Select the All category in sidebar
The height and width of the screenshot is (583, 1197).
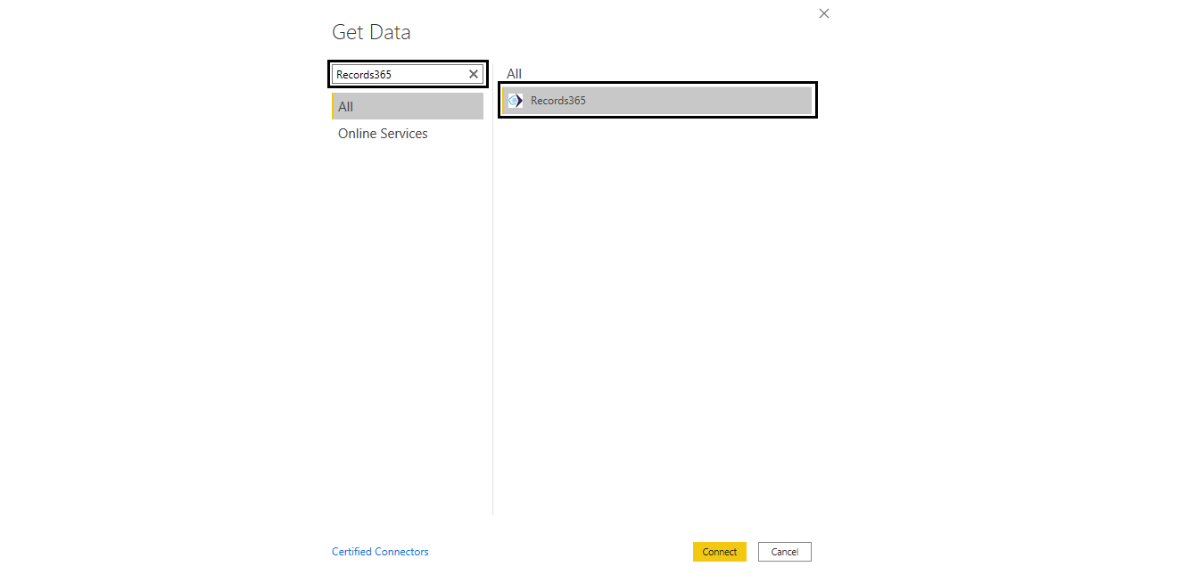(408, 106)
